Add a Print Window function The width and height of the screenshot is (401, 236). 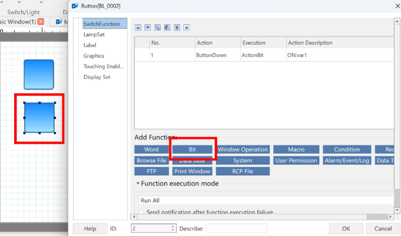(x=192, y=171)
